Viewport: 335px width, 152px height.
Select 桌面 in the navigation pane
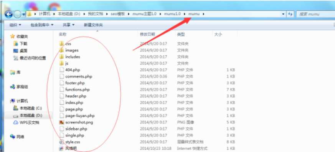(x=20, y=51)
